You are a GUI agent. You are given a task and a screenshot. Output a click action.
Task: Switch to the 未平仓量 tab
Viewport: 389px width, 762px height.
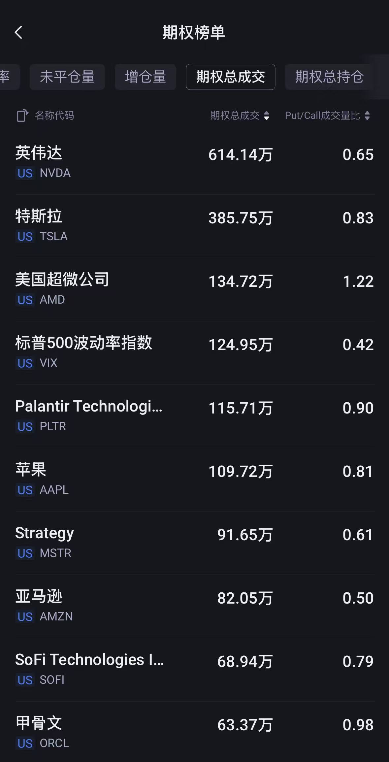point(67,77)
